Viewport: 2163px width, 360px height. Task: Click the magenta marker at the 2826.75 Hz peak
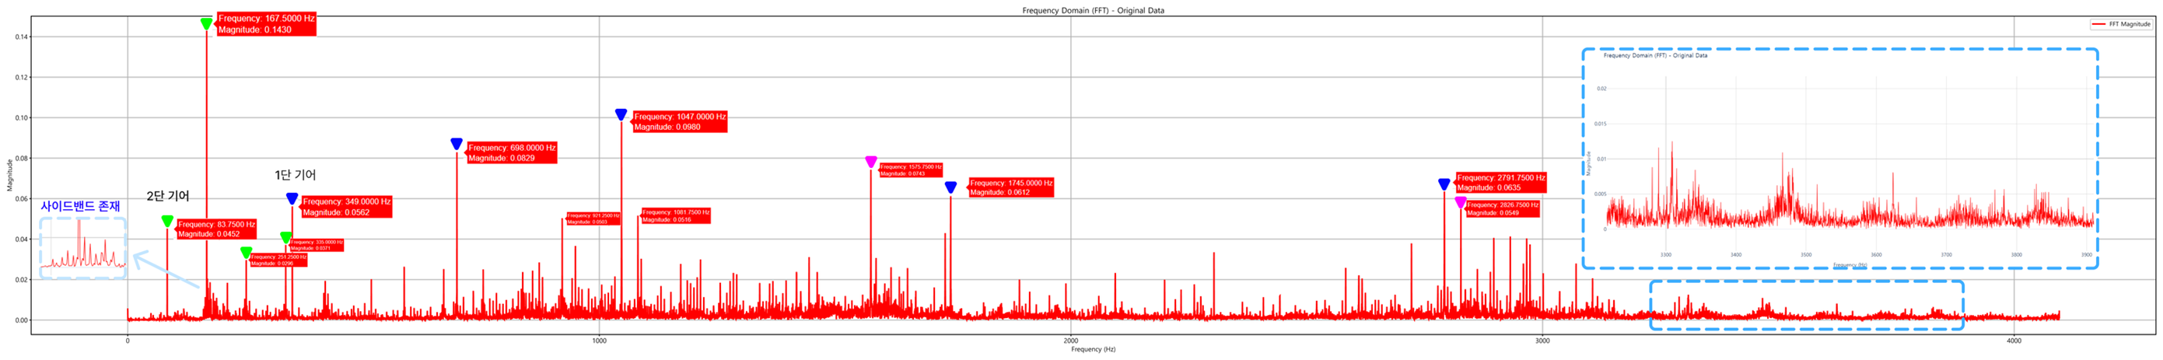point(1460,202)
